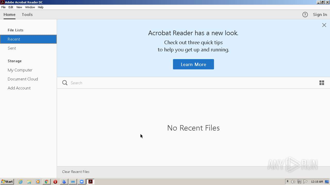The height and width of the screenshot is (185, 330).
Task: Click File Lists heading
Action: coord(15,30)
